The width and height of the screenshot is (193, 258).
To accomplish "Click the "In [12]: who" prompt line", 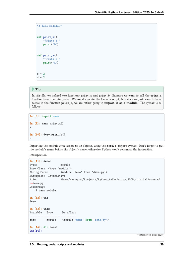I will 39,198.
